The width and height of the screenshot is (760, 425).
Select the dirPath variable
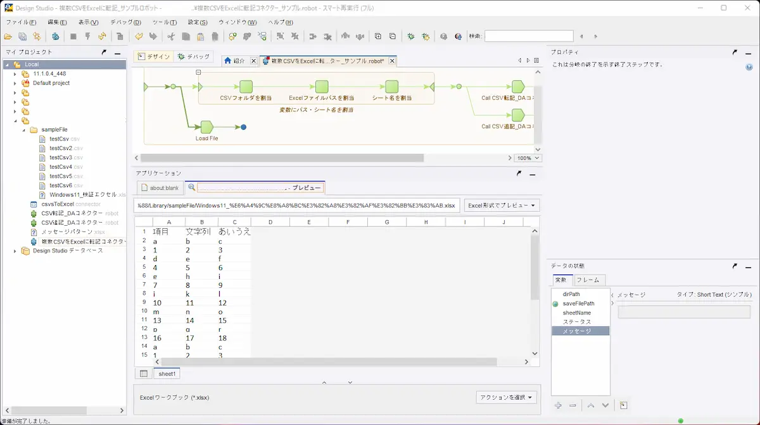[571, 294]
